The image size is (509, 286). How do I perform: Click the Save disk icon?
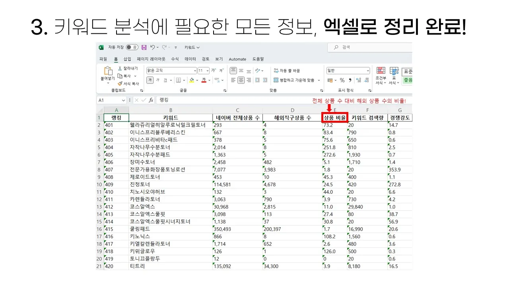pyautogui.click(x=144, y=47)
